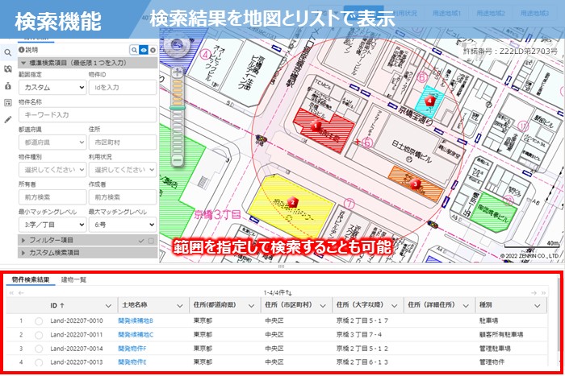The height and width of the screenshot is (376, 565).
Task: Click the money bag icon in sidebar
Action: [7, 85]
